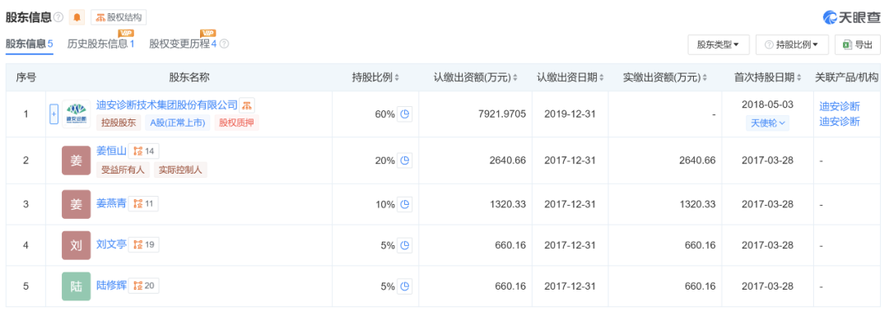889x316 pixels.
Task: Click the help question icon next to 股东信息 title
Action: coord(58,18)
